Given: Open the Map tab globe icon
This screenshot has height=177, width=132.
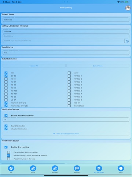Looking at the screenshot, I should pos(11,168).
